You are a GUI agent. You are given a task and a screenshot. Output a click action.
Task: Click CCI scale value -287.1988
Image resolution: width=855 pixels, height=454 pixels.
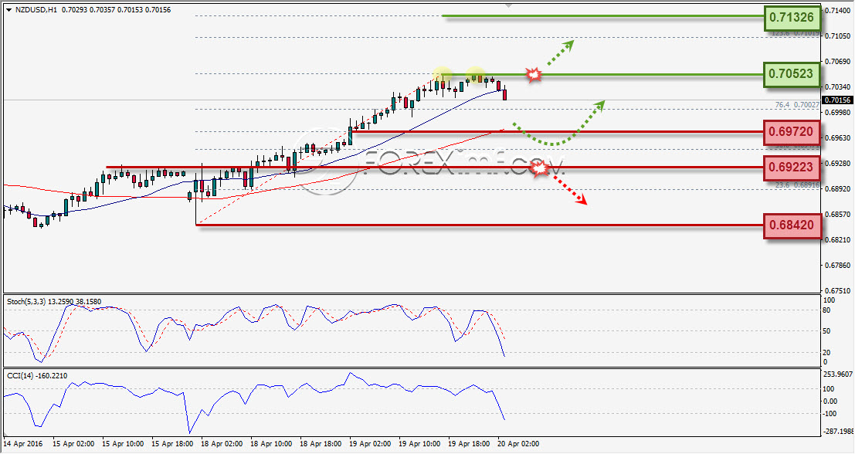[x=840, y=432]
